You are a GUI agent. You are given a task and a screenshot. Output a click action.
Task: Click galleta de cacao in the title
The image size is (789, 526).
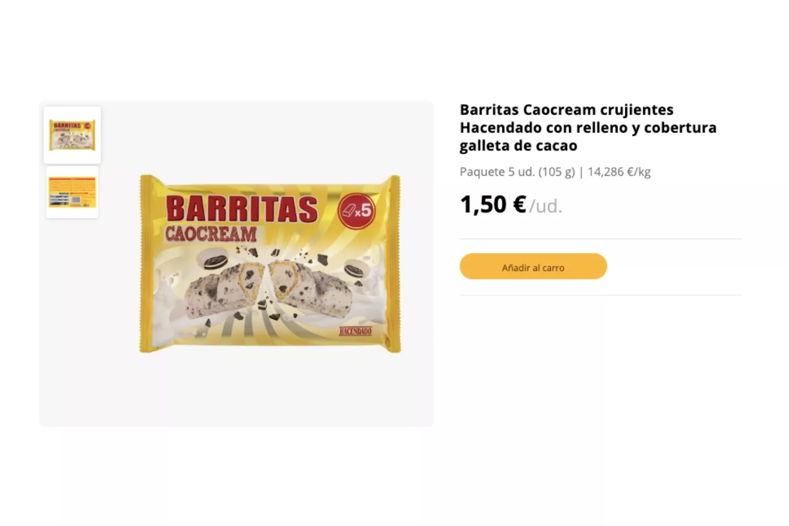(x=518, y=146)
